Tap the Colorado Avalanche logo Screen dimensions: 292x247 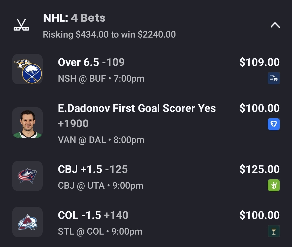click(x=27, y=222)
